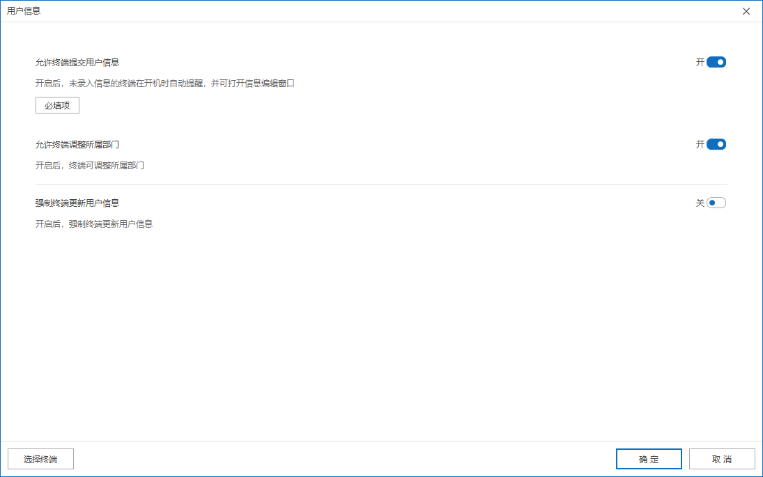
Task: Click the 强制终端更新用户信息 heading label
Action: coord(77,203)
